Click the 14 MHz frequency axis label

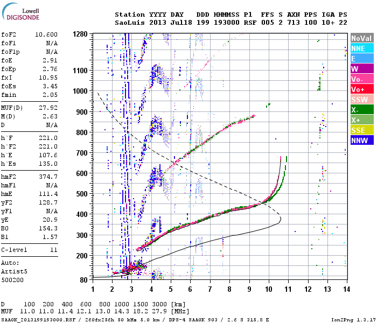coord(346,289)
